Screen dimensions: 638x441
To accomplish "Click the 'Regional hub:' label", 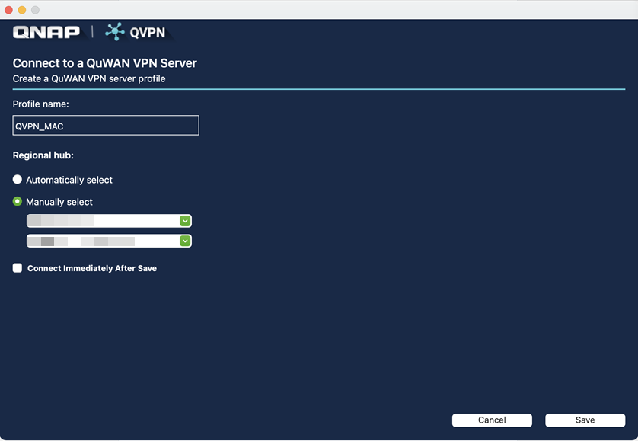I will tap(43, 155).
